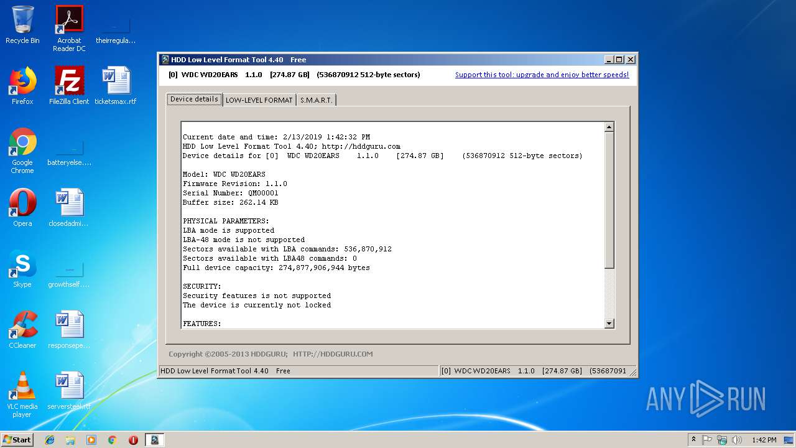Click the details scrollbar thumb

[609, 200]
